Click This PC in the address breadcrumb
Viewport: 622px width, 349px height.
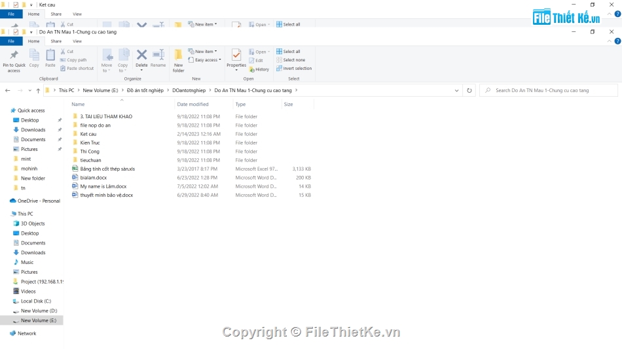[x=66, y=90]
